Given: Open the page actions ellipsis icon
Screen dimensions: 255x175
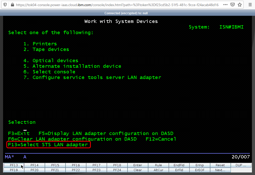Looking at the screenshot, I should coord(225,5).
